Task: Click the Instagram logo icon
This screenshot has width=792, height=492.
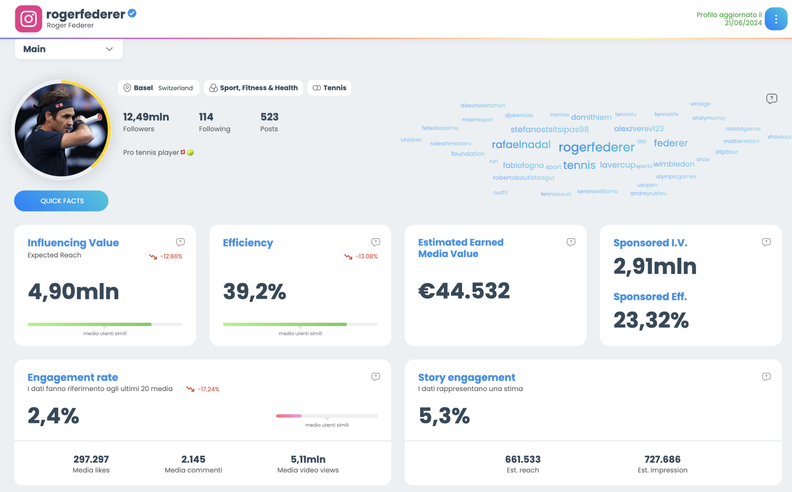Action: click(x=28, y=19)
